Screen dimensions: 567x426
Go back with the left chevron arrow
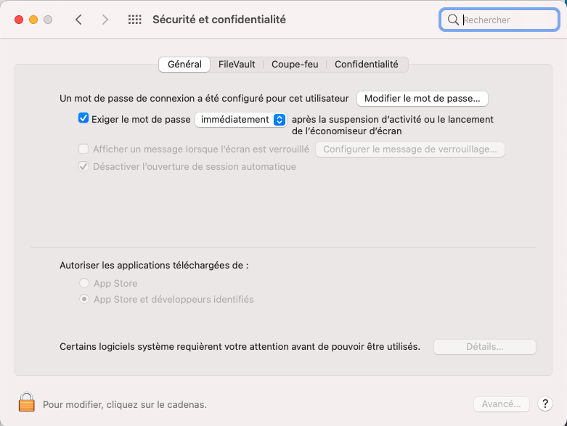coord(78,20)
